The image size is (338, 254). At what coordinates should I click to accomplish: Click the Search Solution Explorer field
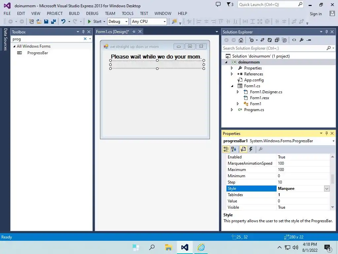click(274, 48)
